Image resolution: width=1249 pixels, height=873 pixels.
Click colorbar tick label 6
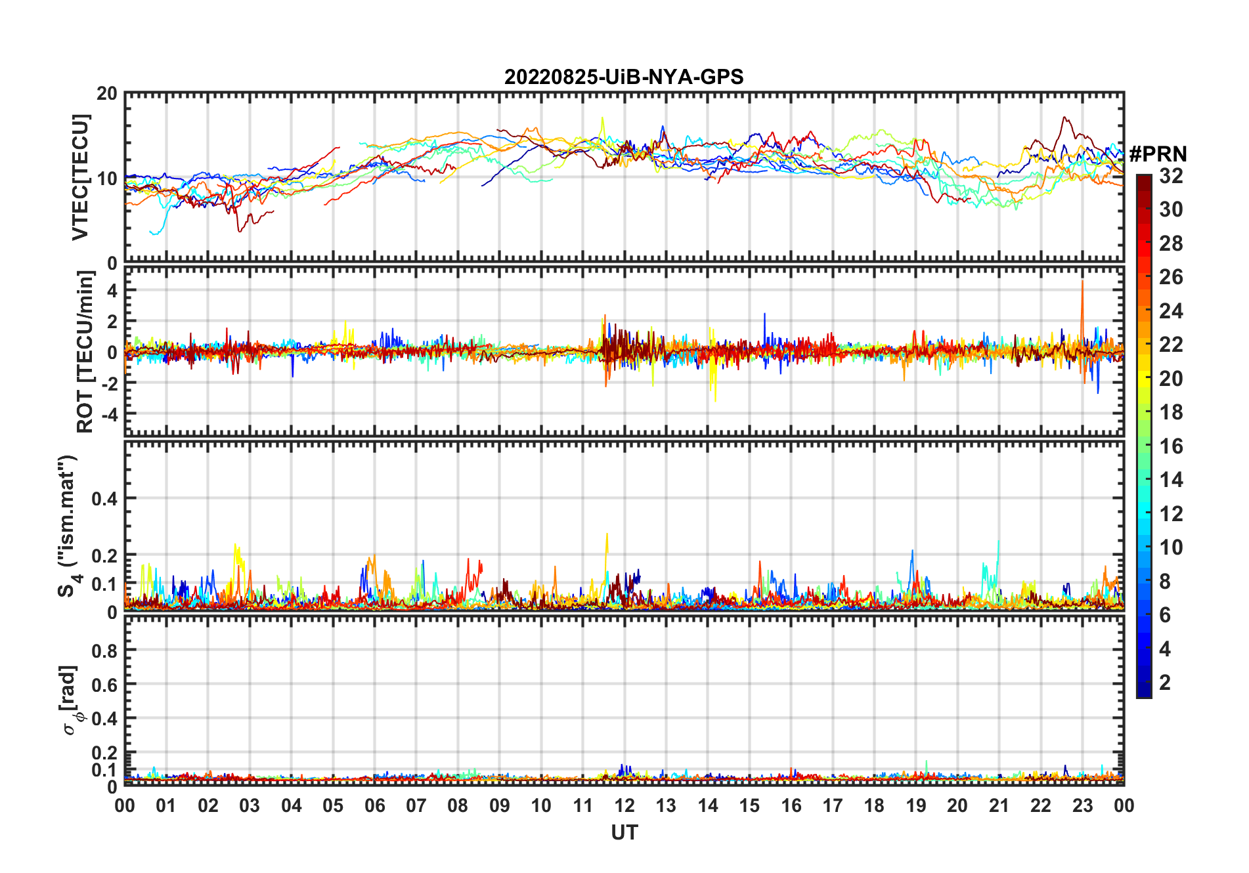tap(1165, 615)
